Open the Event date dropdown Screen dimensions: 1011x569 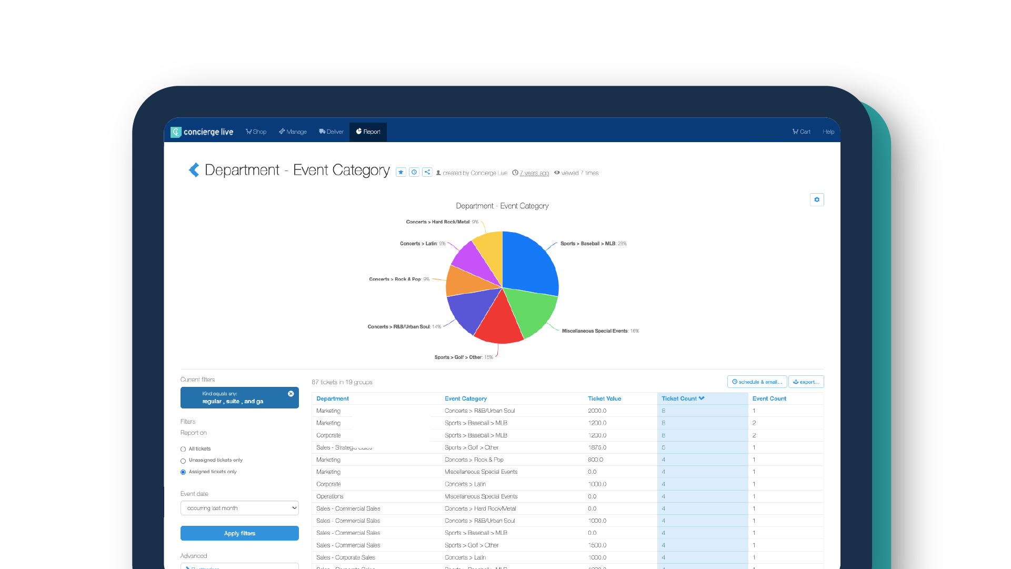coord(239,508)
